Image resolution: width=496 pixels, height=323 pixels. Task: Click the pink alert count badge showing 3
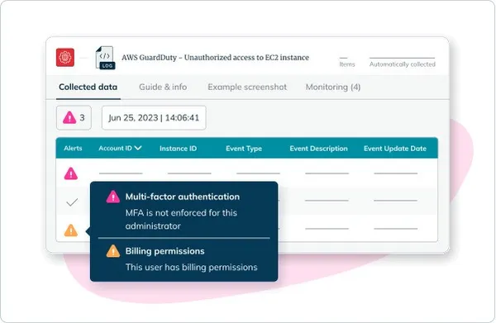(x=74, y=118)
